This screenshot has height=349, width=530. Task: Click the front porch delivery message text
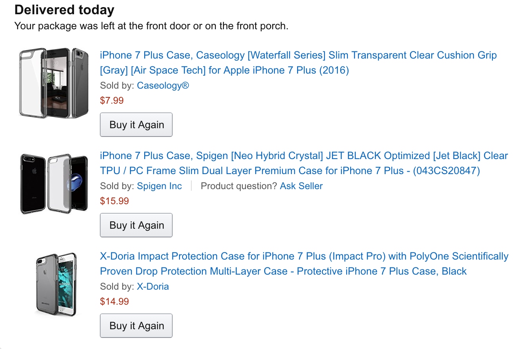coord(151,27)
